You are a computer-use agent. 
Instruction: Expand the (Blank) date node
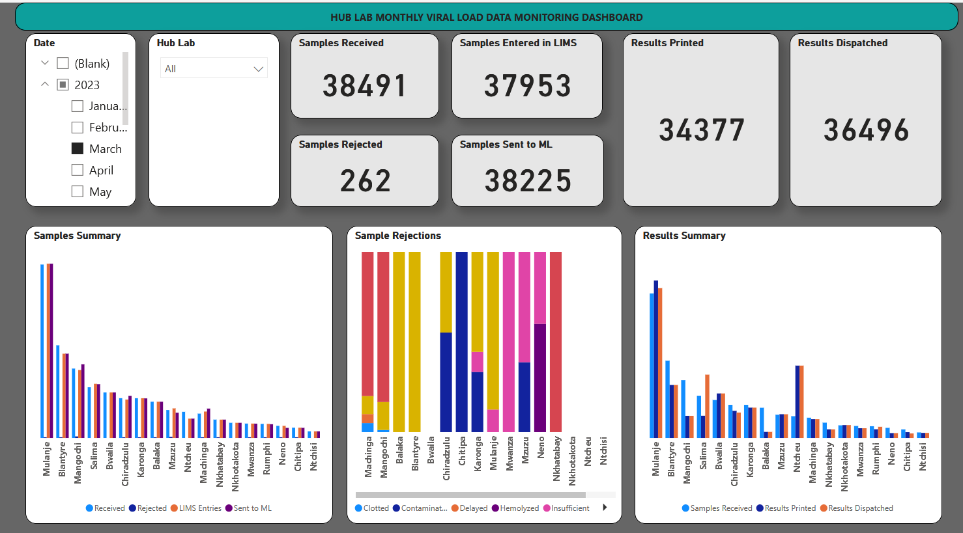tap(45, 63)
